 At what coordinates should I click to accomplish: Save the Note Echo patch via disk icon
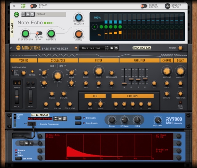point(32,14)
